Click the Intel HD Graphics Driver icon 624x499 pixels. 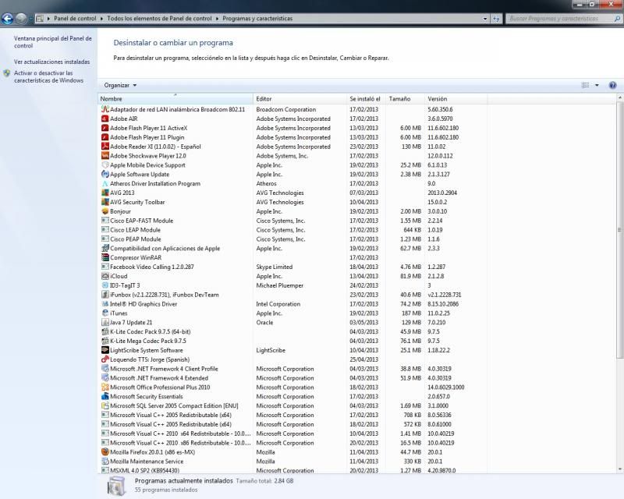coord(105,304)
